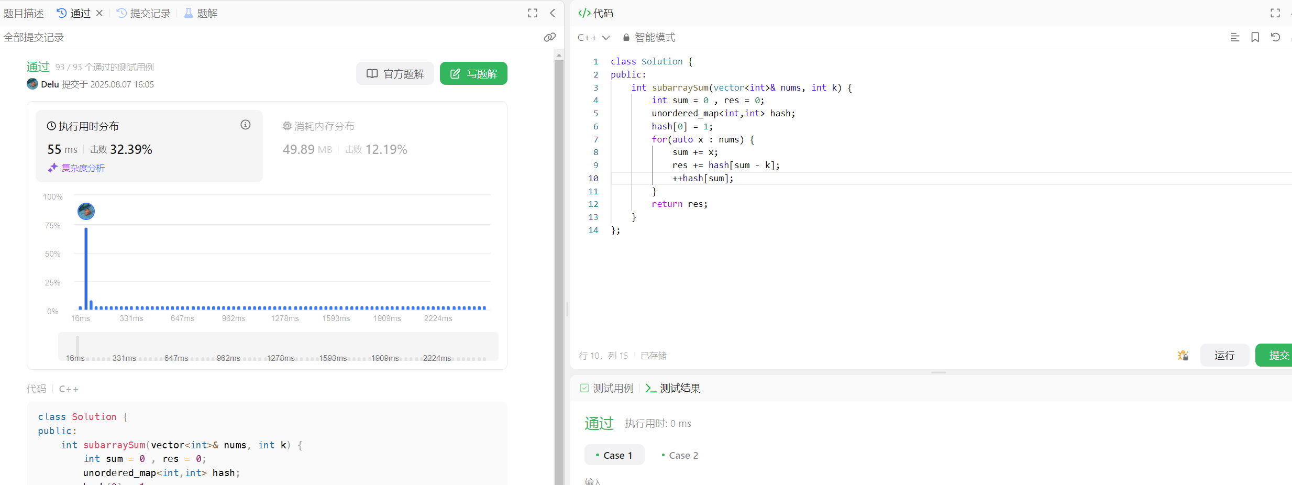Click 'unordered_map<int,int> hash;' editor line
This screenshot has height=485, width=1292.
tap(723, 113)
